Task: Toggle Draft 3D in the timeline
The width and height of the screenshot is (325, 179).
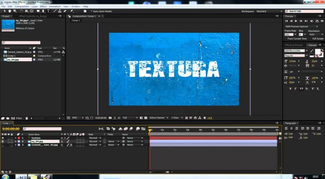Action: tap(113, 129)
